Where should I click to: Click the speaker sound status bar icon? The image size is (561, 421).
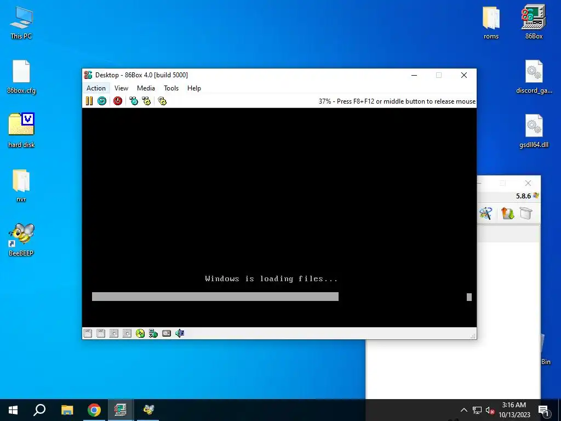[180, 333]
